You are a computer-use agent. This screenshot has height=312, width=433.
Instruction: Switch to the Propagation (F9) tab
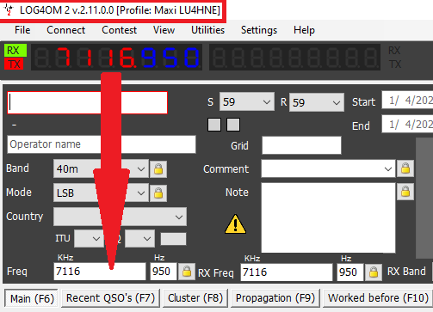[x=275, y=298]
